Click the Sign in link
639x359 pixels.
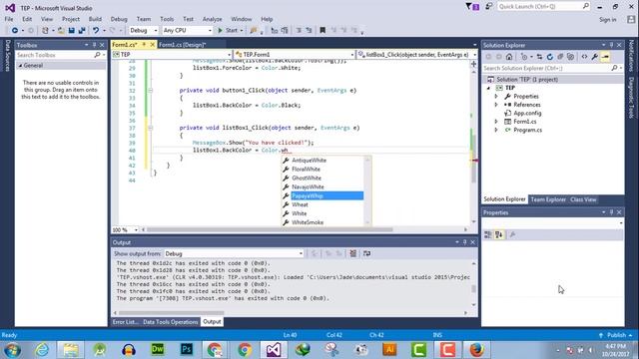tap(608, 20)
